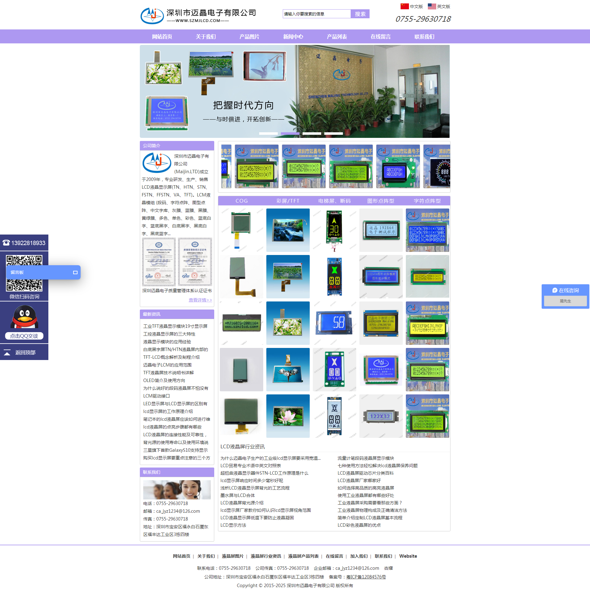Image resolution: width=590 pixels, height=593 pixels.
Task: Click the main banner image
Action: click(295, 91)
